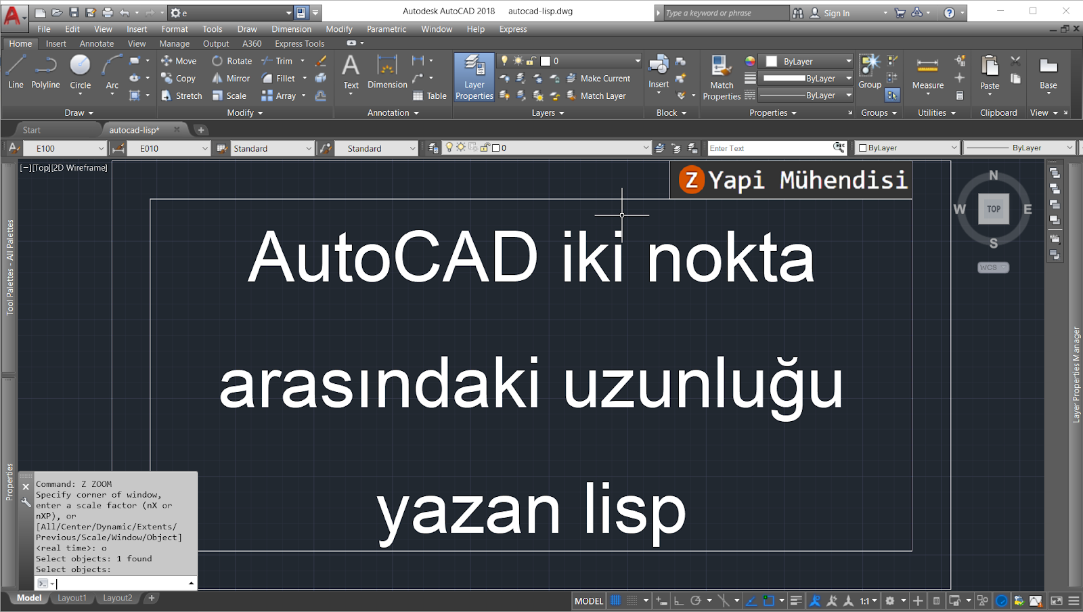Toggle 2D object snap in status bar

(x=769, y=600)
